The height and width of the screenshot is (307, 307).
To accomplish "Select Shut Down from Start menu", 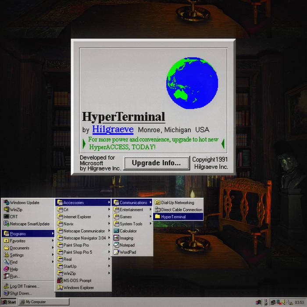I will point(21,293).
